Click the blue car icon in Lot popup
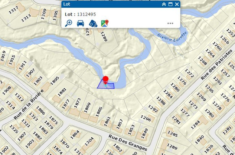235x155 pixels. (81, 23)
